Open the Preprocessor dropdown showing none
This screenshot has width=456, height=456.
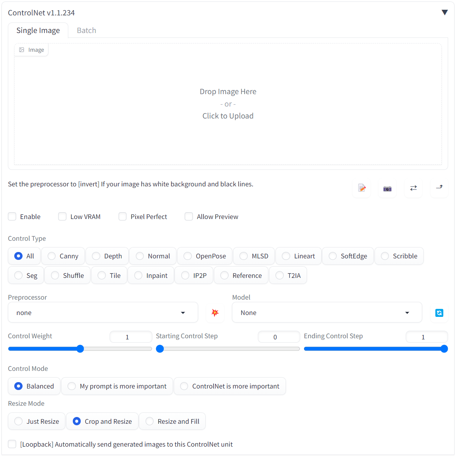pyautogui.click(x=103, y=312)
